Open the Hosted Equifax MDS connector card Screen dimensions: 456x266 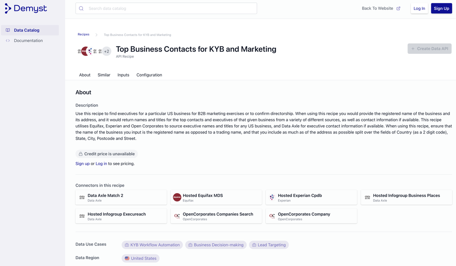pos(216,197)
